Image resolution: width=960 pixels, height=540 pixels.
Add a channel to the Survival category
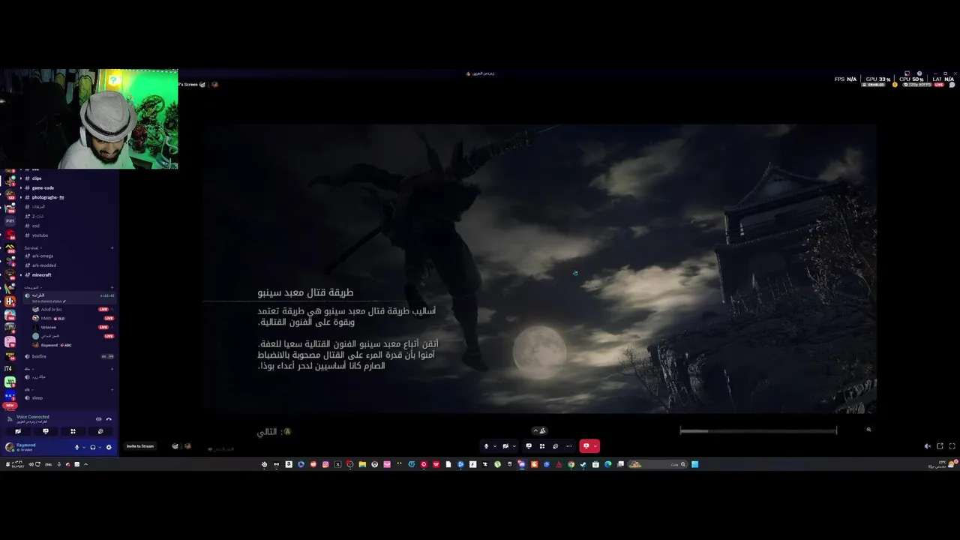pyautogui.click(x=112, y=247)
